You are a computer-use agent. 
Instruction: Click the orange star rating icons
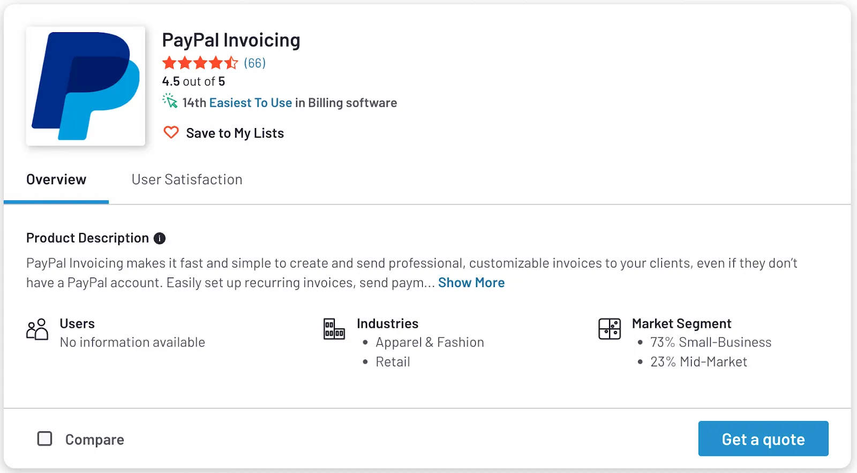pos(200,63)
